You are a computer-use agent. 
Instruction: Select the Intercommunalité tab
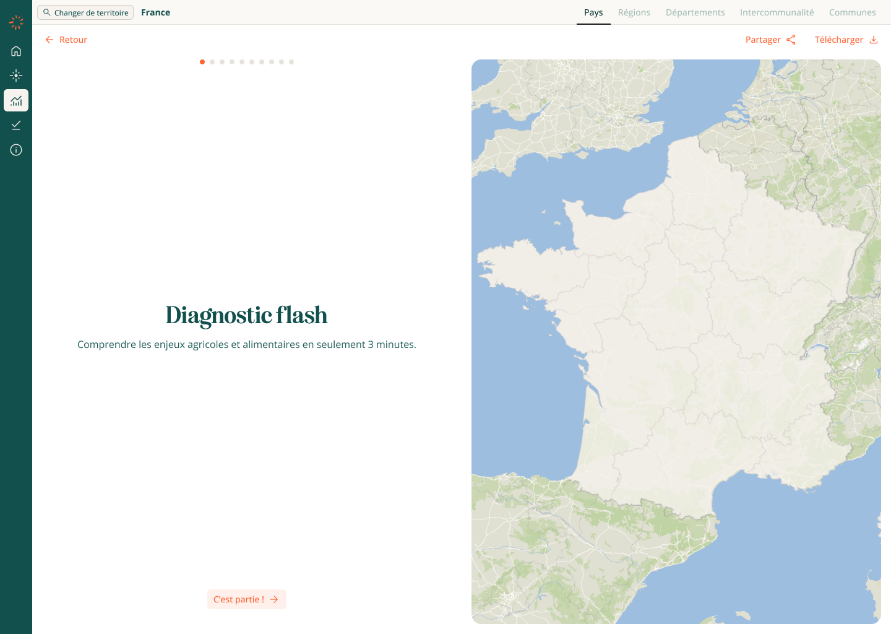pyautogui.click(x=777, y=12)
